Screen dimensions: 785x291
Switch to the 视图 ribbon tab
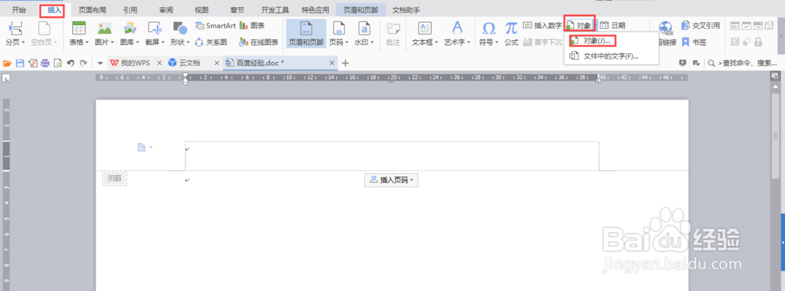point(201,9)
